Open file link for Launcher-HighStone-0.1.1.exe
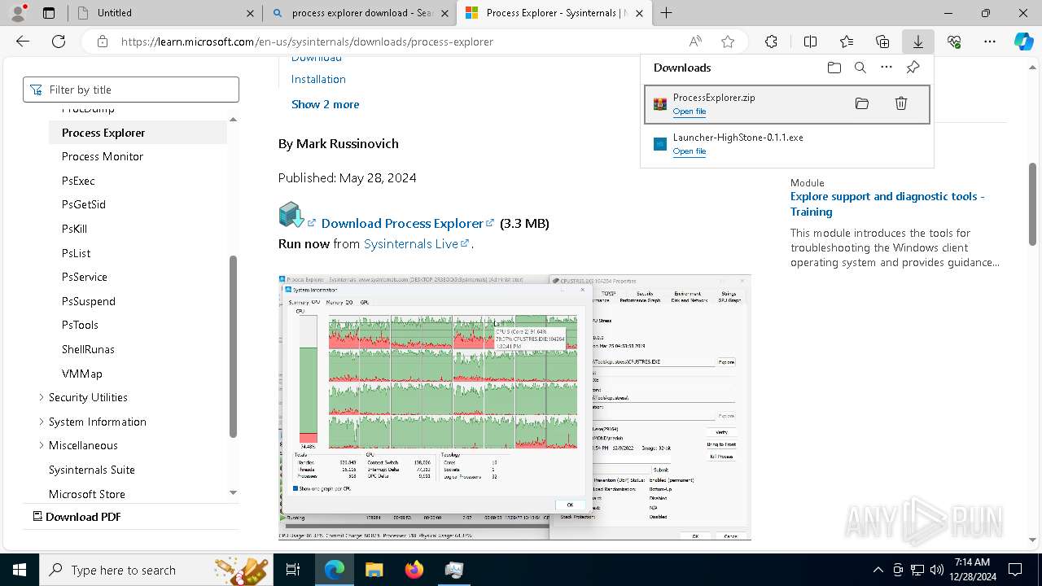The width and height of the screenshot is (1042, 586). click(x=690, y=151)
